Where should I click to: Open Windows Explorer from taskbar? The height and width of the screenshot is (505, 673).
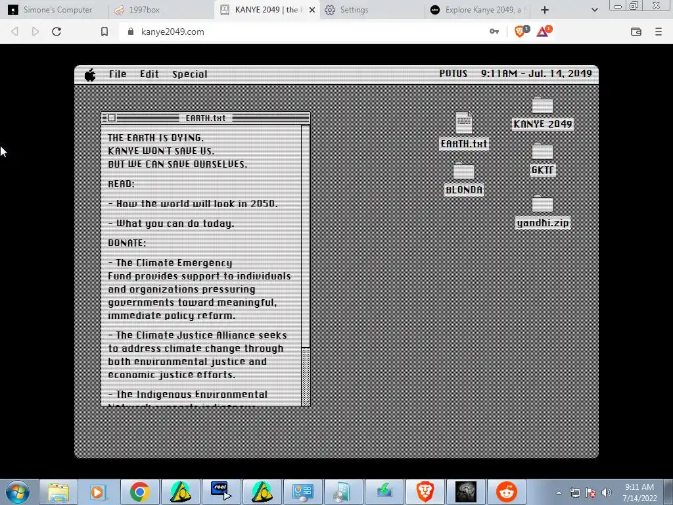pyautogui.click(x=58, y=492)
